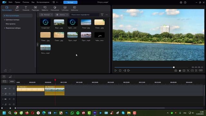Image resolution: width=206 pixels, height=116 pixels.
Task: Open the Воспроизведение menu
Action: click(x=43, y=2)
